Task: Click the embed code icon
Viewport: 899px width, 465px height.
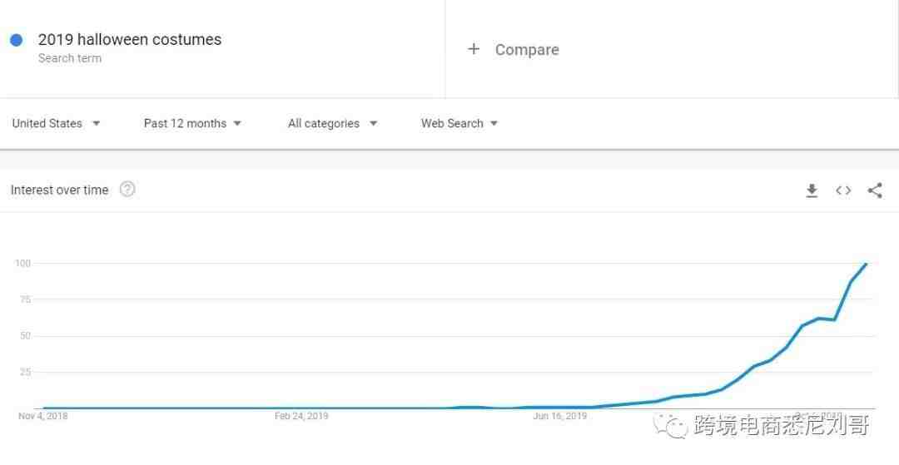Action: pyautogui.click(x=843, y=190)
